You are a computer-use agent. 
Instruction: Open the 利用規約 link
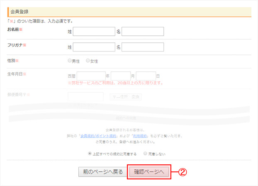coord(140,136)
